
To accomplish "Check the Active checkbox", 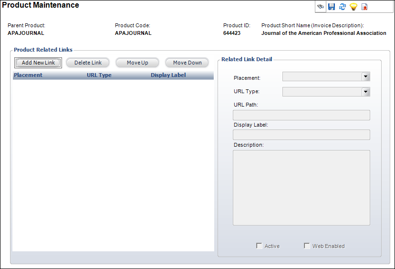I will [x=259, y=246].
